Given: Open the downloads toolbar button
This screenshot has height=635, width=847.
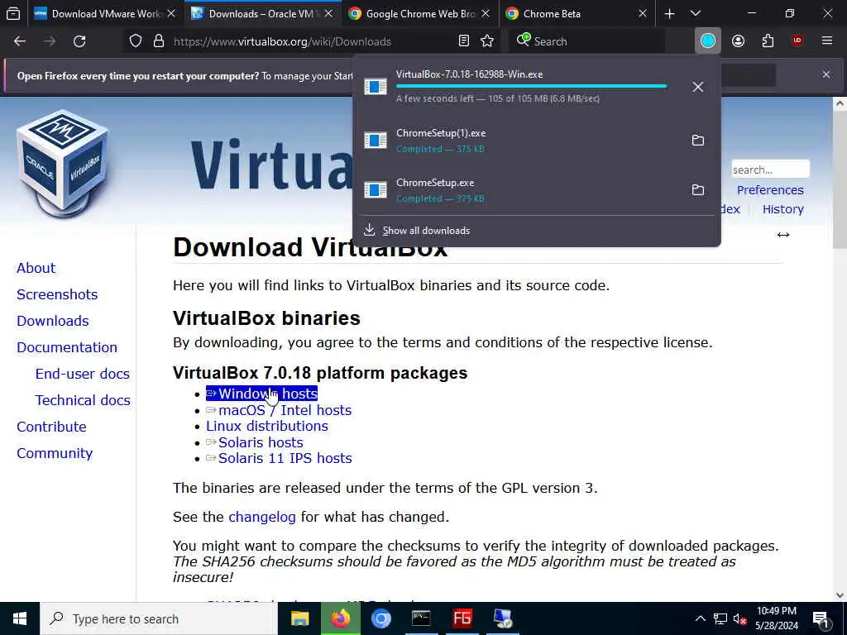Looking at the screenshot, I should pos(708,41).
